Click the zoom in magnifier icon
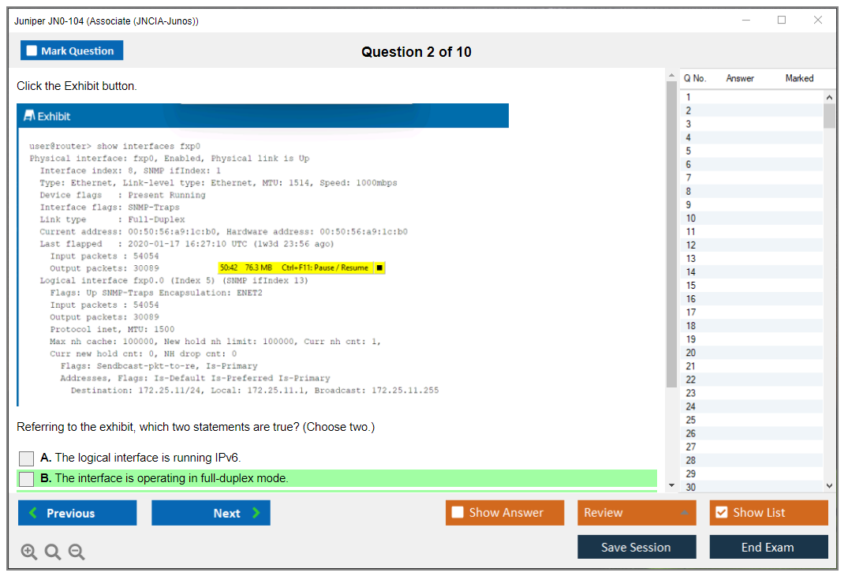 [28, 552]
